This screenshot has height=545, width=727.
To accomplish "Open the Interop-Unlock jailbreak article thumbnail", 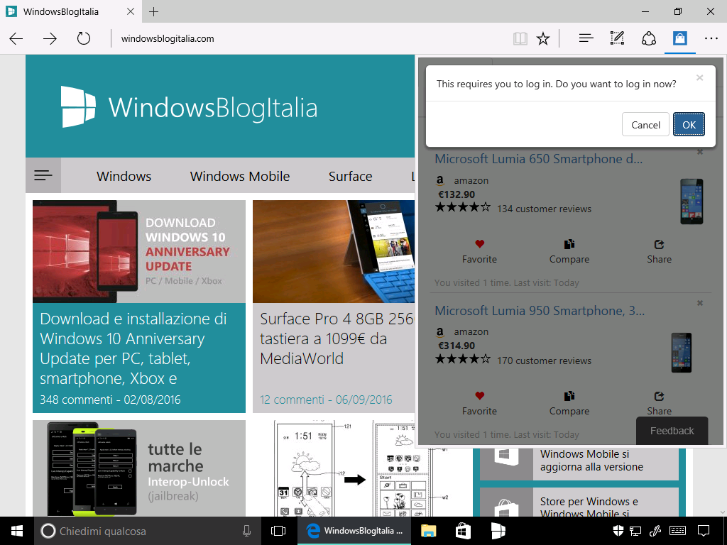I will (x=139, y=468).
